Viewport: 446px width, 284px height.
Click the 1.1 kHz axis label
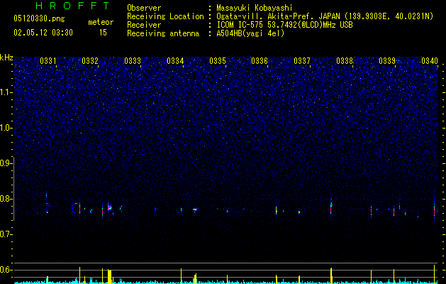click(x=6, y=92)
